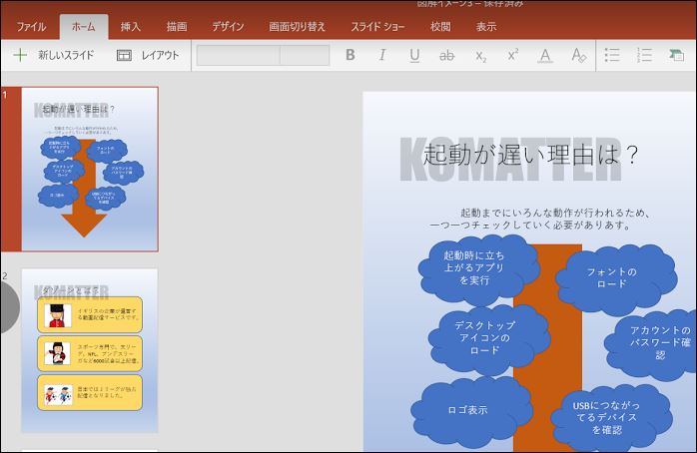Toggle italic formatting
This screenshot has width=697, height=453.
tap(382, 55)
